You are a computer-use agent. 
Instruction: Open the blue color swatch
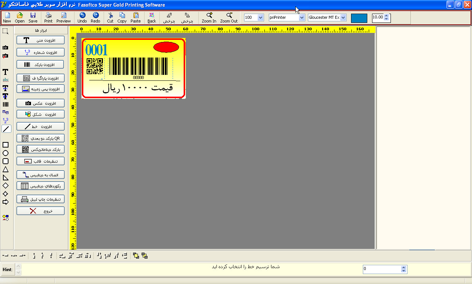(x=359, y=18)
